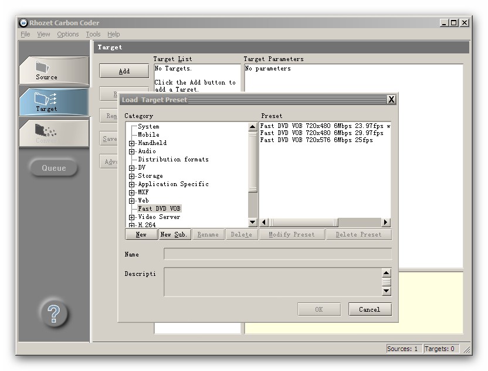The width and height of the screenshot is (488, 371).
Task: Open the File menu
Action: [25, 34]
